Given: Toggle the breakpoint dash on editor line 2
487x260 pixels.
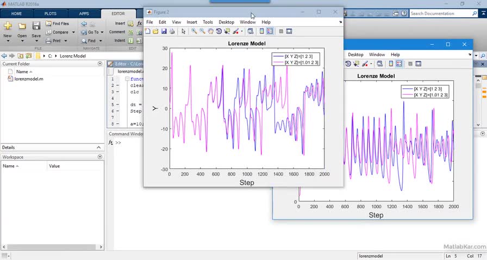Looking at the screenshot, I should click(118, 86).
